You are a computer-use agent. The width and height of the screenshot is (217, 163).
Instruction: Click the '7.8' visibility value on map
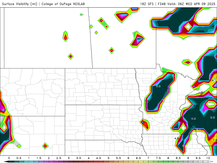215,140
